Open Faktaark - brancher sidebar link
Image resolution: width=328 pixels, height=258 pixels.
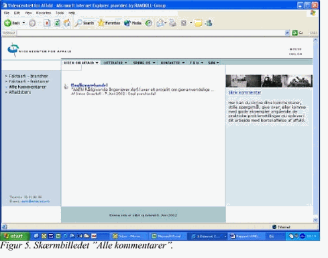tap(28, 76)
